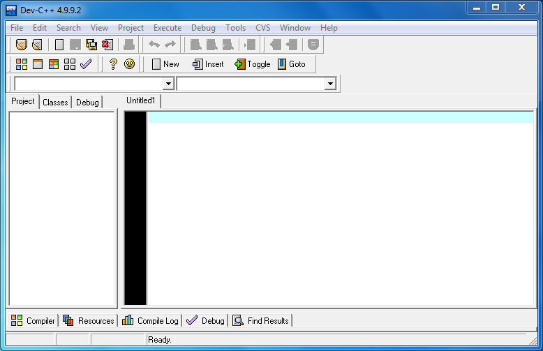543x351 pixels.
Task: Switch to the Classes tab
Action: (55, 103)
